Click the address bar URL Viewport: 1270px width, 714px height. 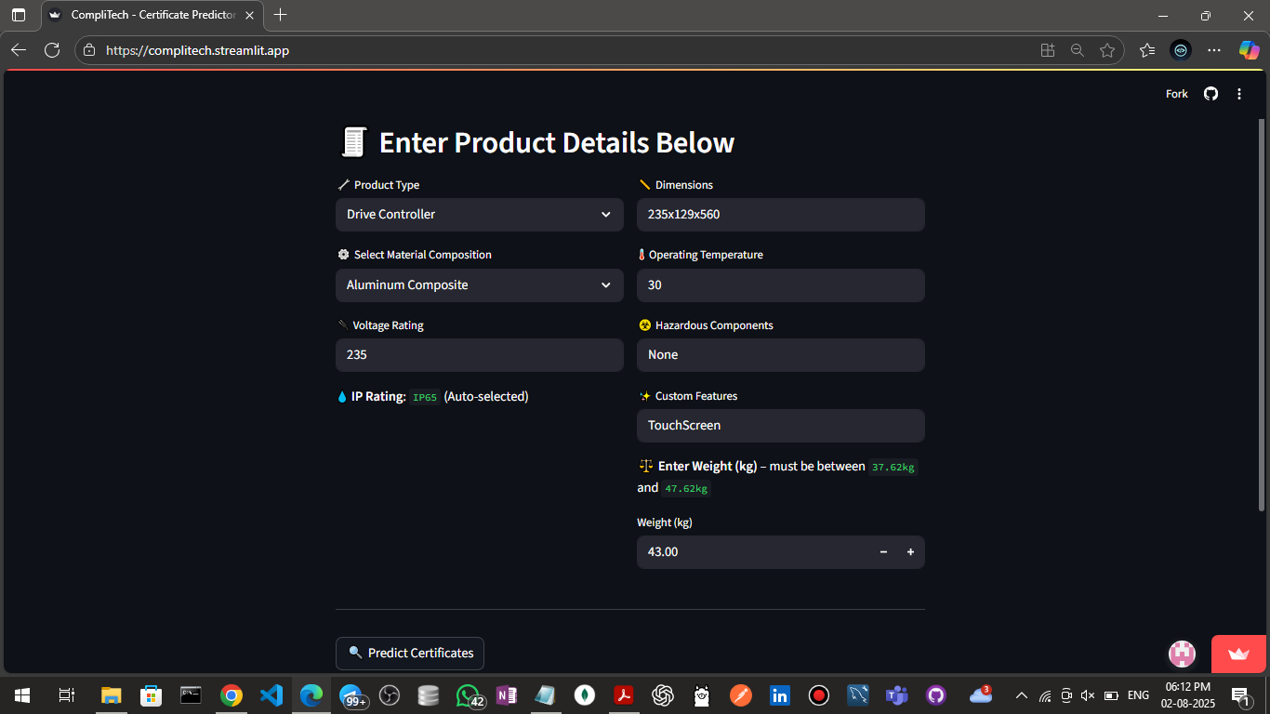(x=197, y=50)
